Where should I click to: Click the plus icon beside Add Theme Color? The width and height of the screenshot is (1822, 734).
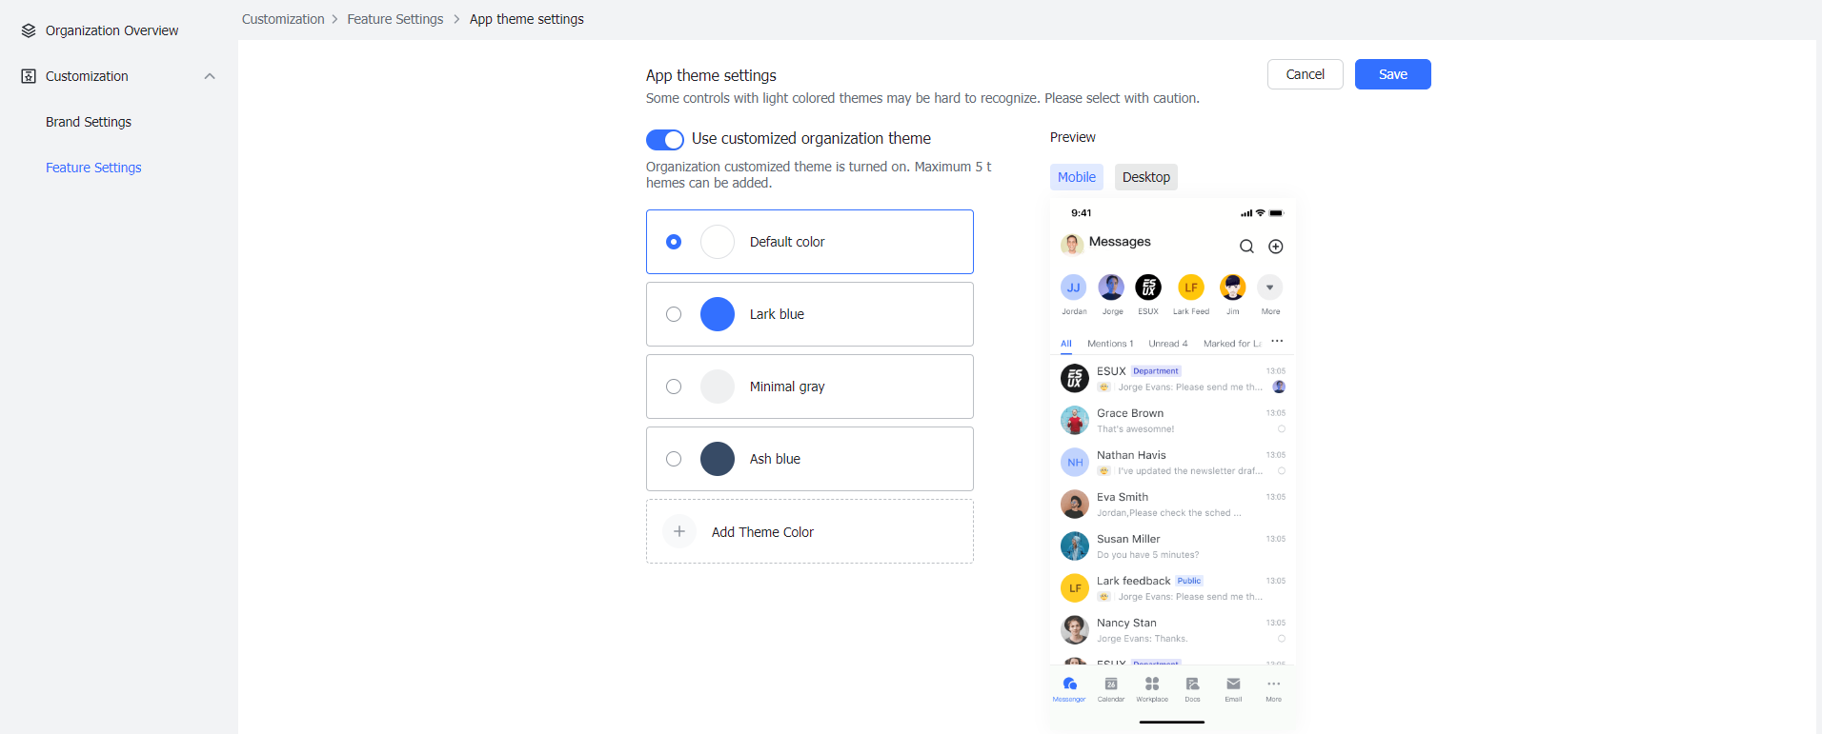679,531
